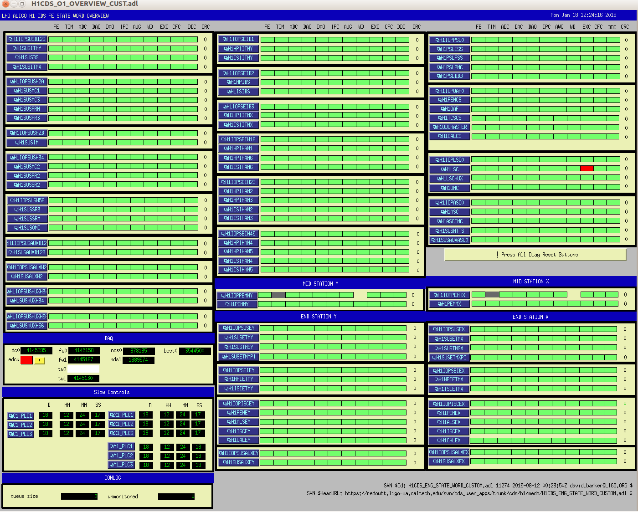Click the dc0 value readout in DAQ
638x512 pixels.
pyautogui.click(x=36, y=350)
